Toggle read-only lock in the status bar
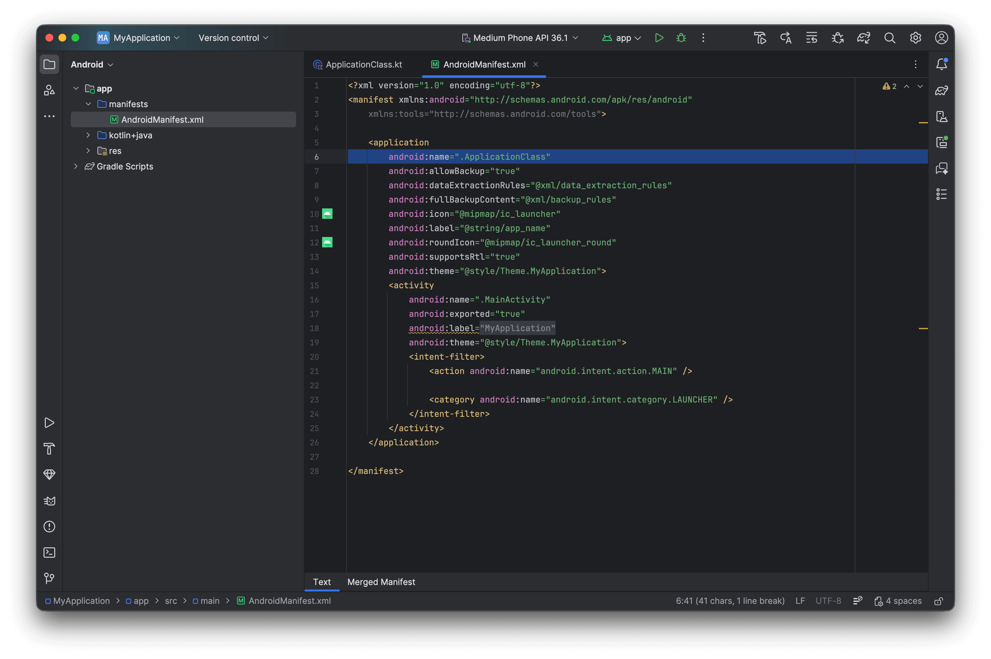This screenshot has height=659, width=991. point(938,601)
